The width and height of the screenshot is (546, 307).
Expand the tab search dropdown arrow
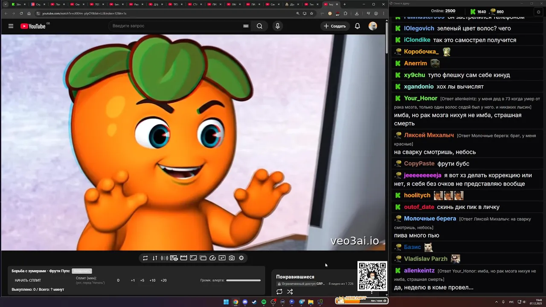6,4
